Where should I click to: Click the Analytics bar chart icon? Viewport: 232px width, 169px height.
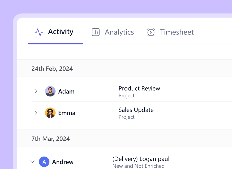(x=96, y=32)
